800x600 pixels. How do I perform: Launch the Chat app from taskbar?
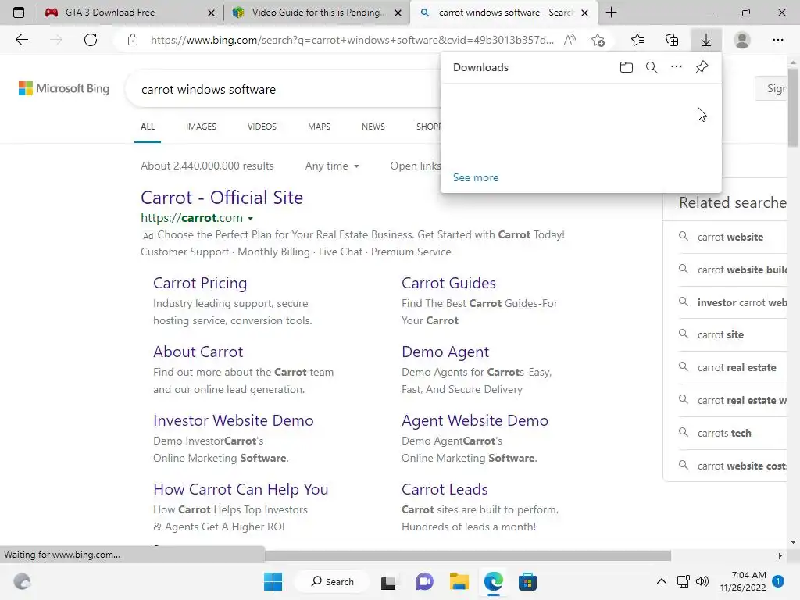coord(424,581)
